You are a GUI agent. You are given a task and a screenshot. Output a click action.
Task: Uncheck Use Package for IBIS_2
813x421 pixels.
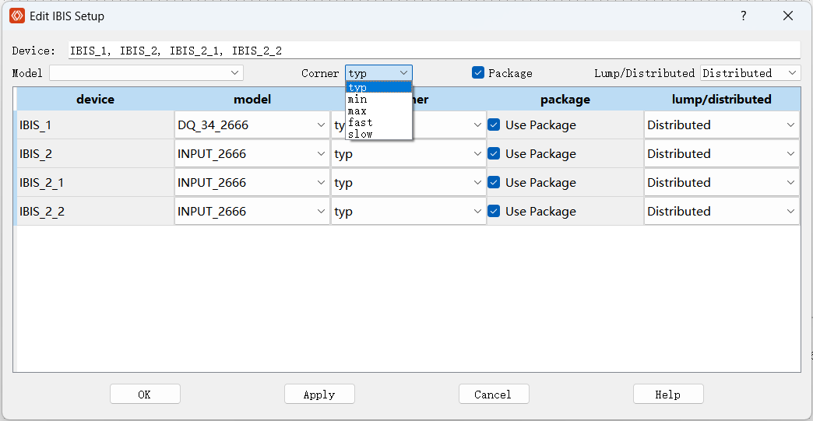click(494, 154)
